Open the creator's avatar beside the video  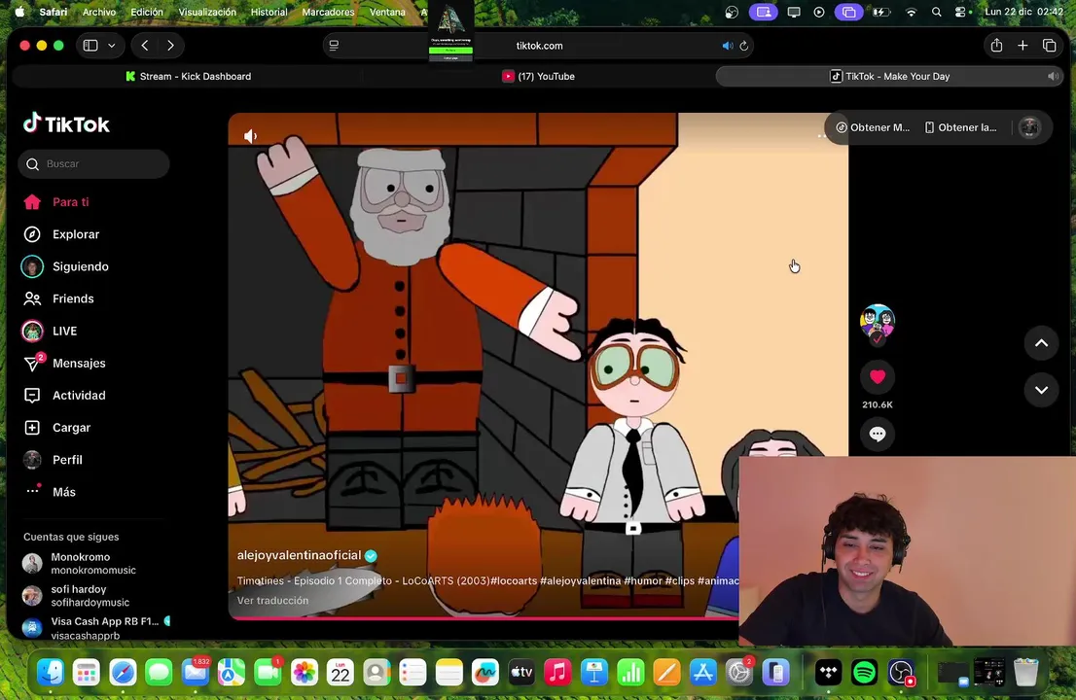[877, 320]
